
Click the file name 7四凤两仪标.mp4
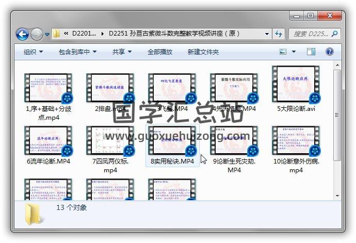[110, 166]
